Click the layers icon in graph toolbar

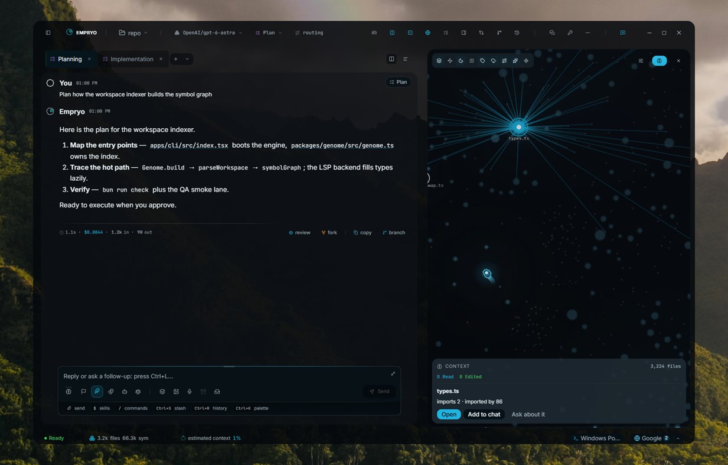pyautogui.click(x=439, y=61)
